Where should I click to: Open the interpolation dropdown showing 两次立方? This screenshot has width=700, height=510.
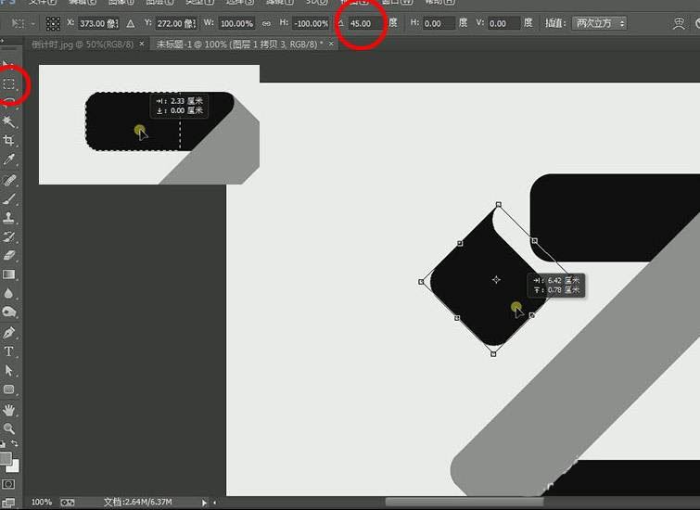tap(598, 23)
